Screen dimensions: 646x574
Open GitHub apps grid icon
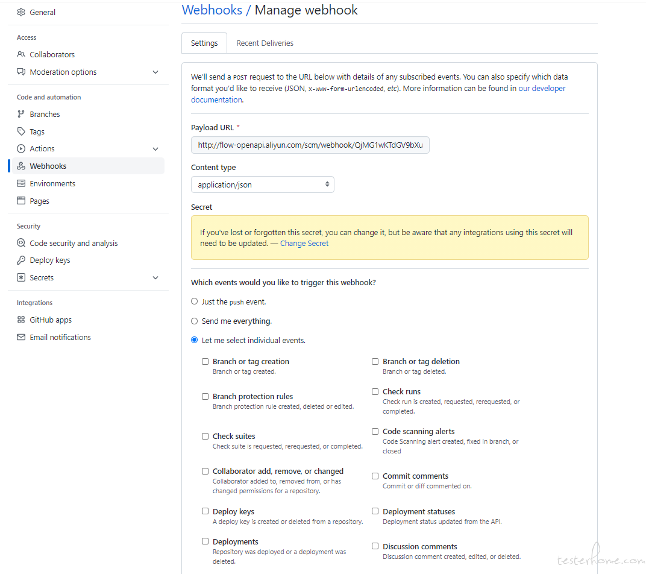[21, 320]
